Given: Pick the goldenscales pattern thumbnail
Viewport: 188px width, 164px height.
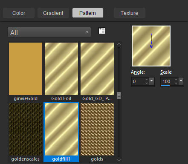Looking at the screenshot, I should pyautogui.click(x=26, y=129).
